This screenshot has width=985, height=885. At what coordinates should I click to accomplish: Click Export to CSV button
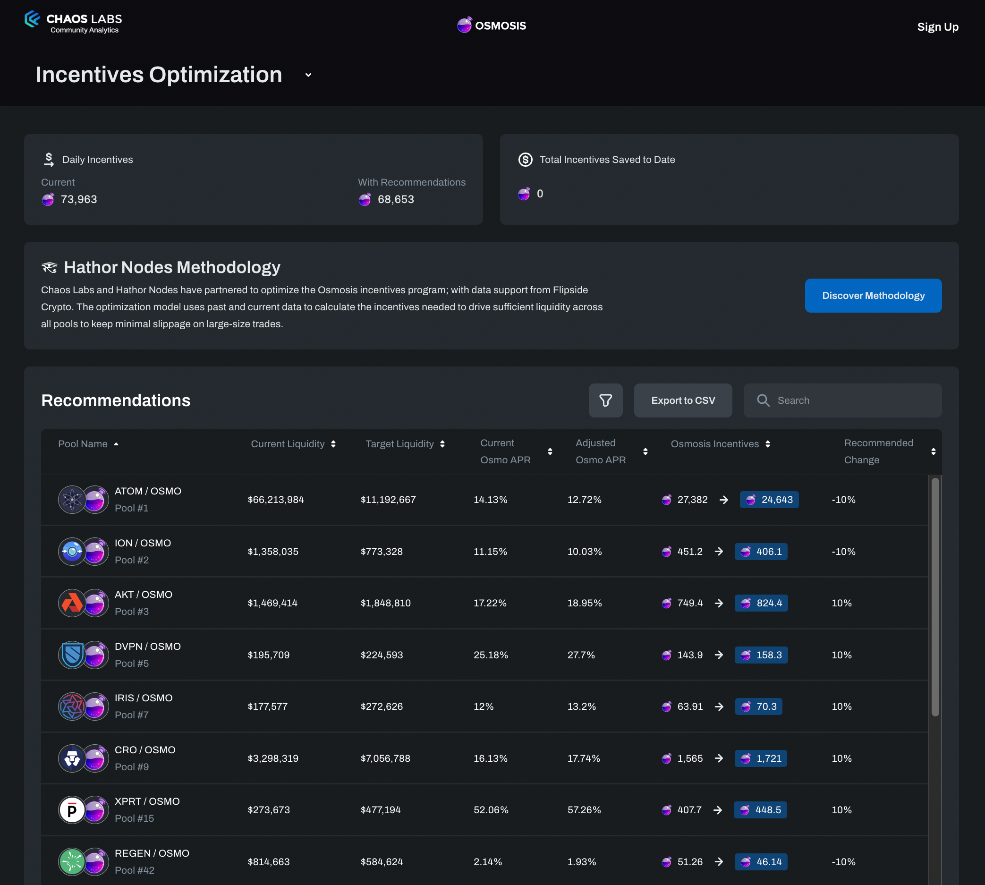tap(683, 400)
